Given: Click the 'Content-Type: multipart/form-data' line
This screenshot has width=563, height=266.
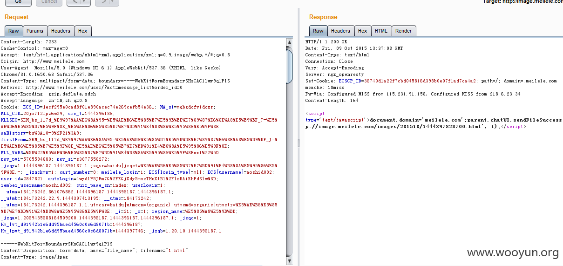Looking at the screenshot, I should (x=115, y=81).
